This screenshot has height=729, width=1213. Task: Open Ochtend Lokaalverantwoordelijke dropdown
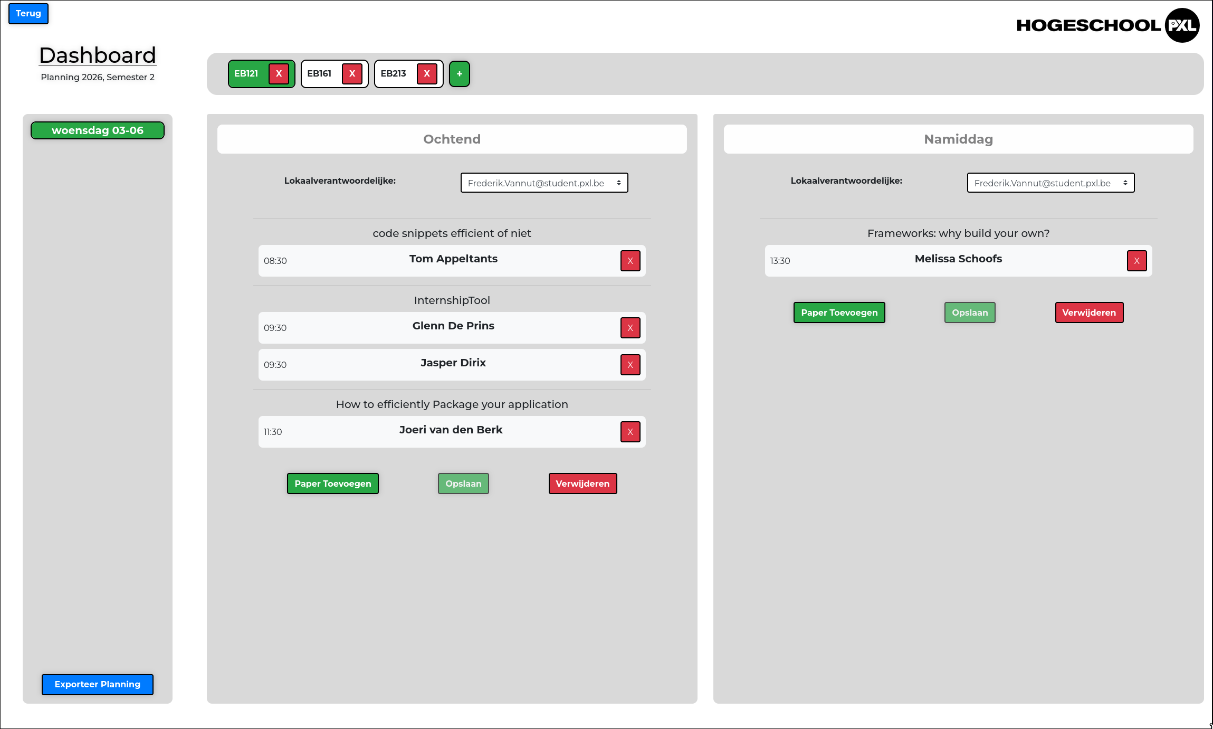tap(544, 183)
